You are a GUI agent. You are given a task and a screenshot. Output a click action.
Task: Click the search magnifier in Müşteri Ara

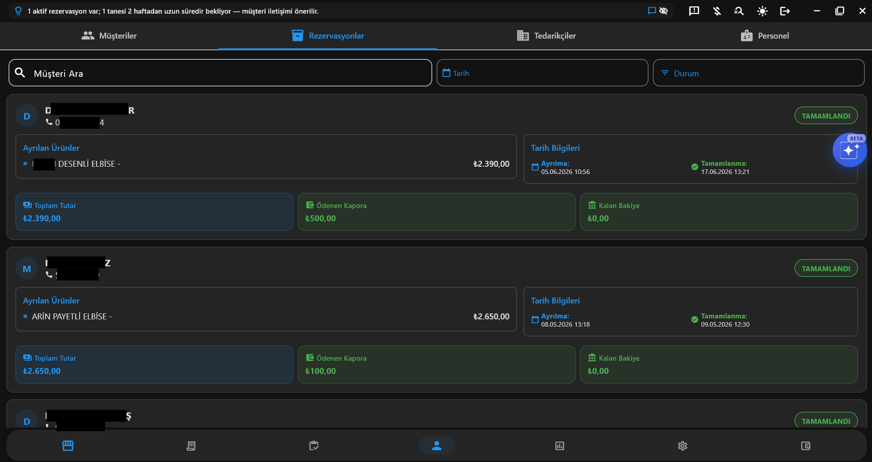click(20, 73)
